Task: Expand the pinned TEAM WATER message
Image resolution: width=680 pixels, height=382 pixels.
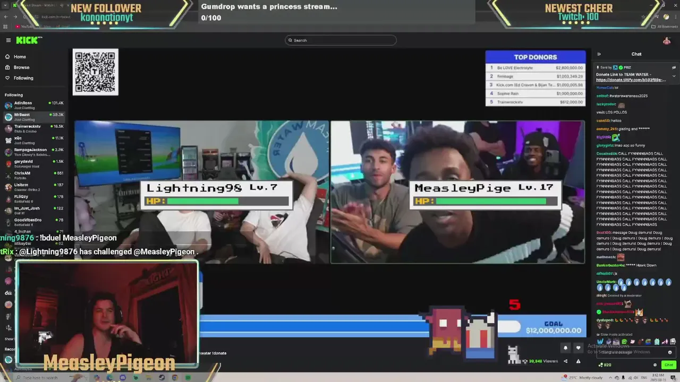Action: (674, 76)
